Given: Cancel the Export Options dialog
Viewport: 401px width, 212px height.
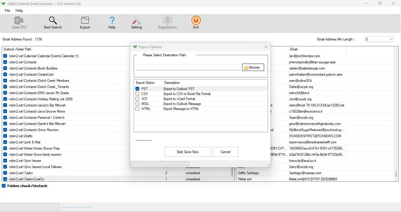Looking at the screenshot, I should click(225, 152).
